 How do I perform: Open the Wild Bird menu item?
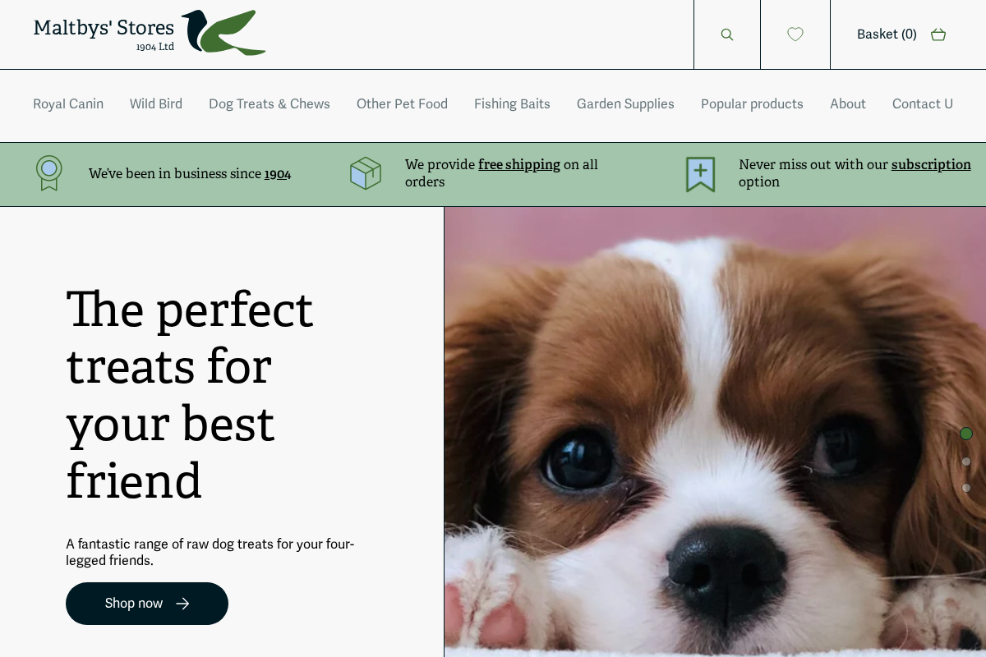156,104
